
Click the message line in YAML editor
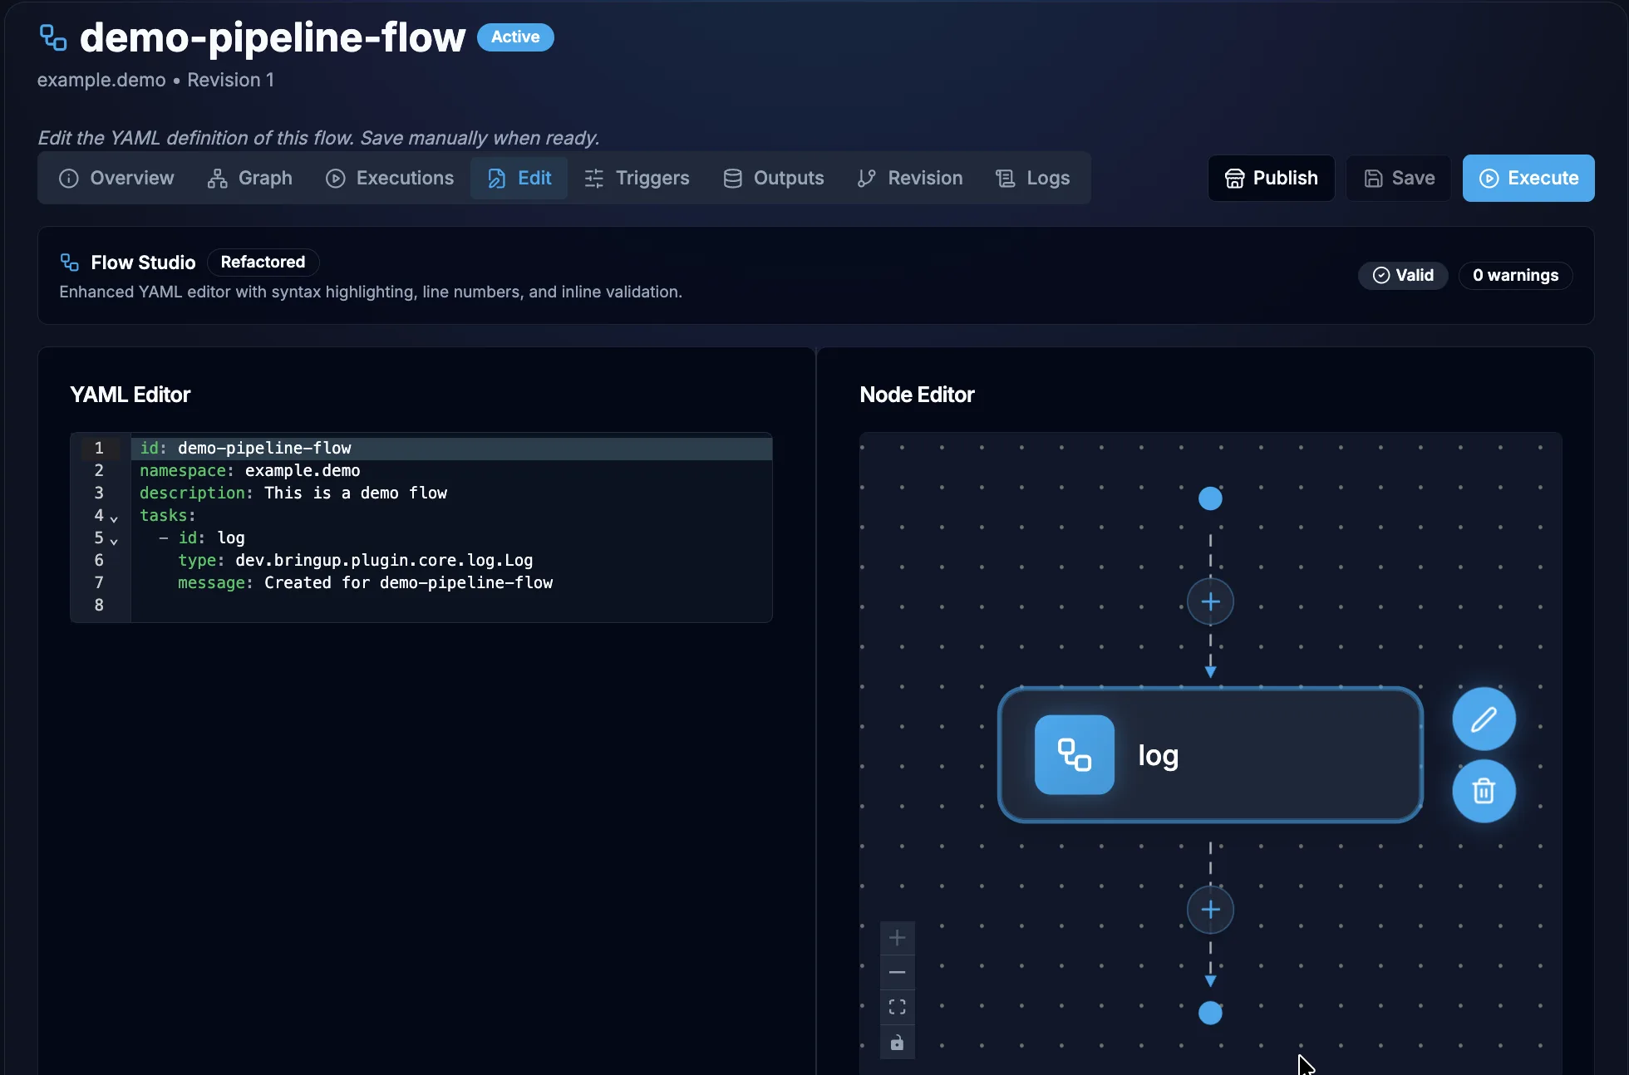tap(451, 582)
